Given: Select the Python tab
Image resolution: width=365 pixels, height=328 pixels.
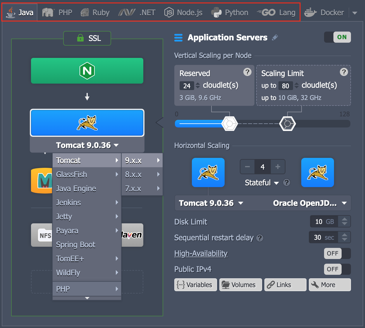Looking at the screenshot, I should pos(230,13).
